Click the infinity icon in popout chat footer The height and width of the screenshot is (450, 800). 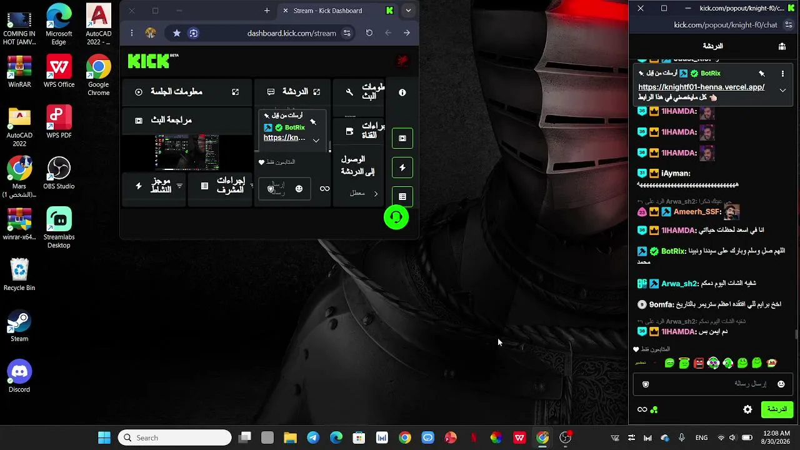642,409
